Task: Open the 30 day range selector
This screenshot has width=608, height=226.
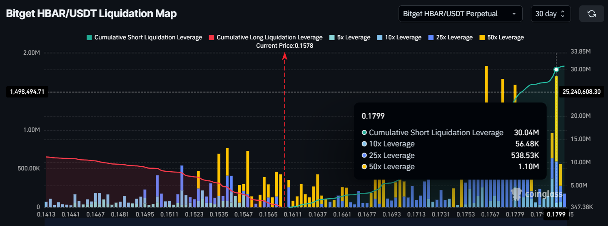Action: 551,14
